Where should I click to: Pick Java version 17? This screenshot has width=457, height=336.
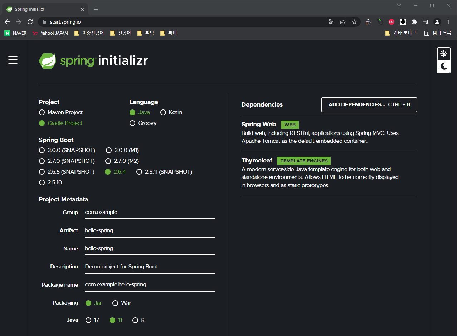coord(92,320)
